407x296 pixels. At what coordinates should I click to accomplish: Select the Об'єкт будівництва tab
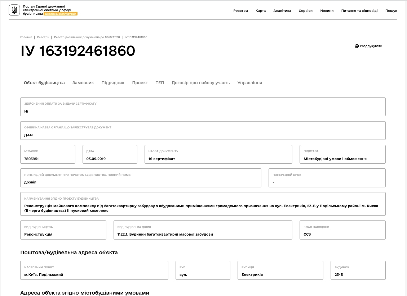pyautogui.click(x=44, y=83)
